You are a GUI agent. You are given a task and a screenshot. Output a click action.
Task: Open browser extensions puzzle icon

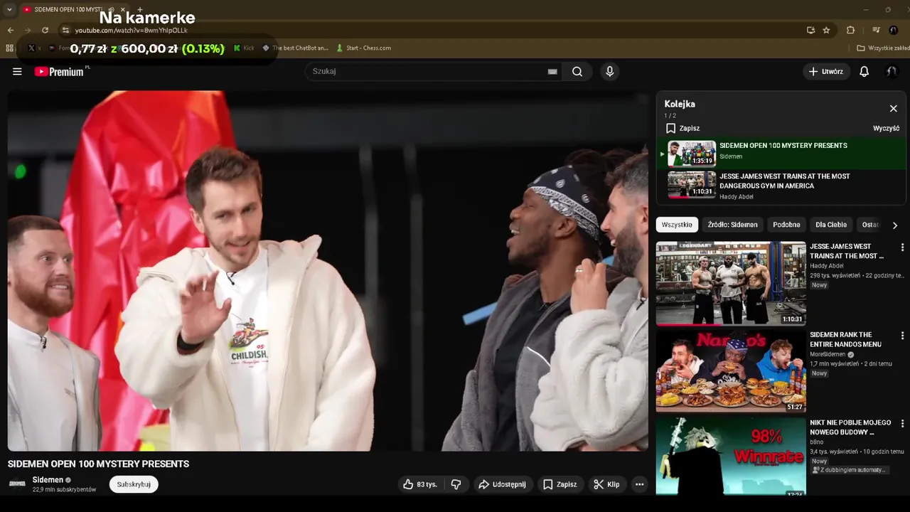[850, 30]
